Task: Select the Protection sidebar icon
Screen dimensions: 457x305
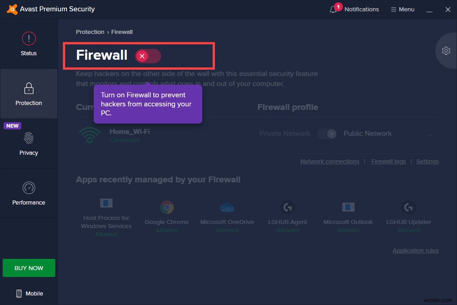Action: (x=29, y=94)
